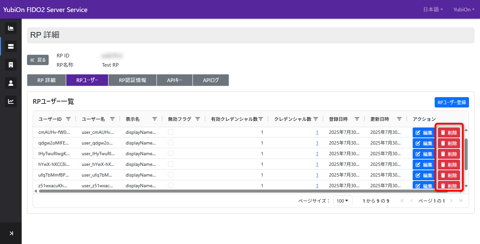Click the table's horizontal scrollbar thumb

click(243, 191)
